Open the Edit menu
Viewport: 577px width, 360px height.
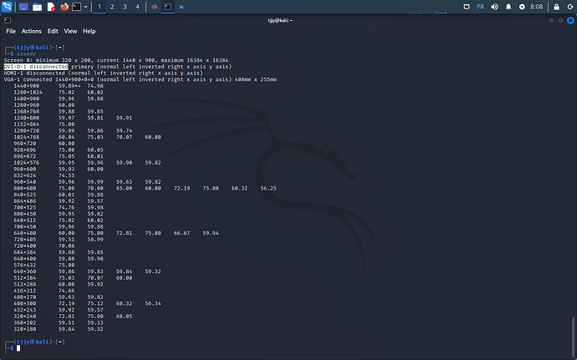coord(53,31)
